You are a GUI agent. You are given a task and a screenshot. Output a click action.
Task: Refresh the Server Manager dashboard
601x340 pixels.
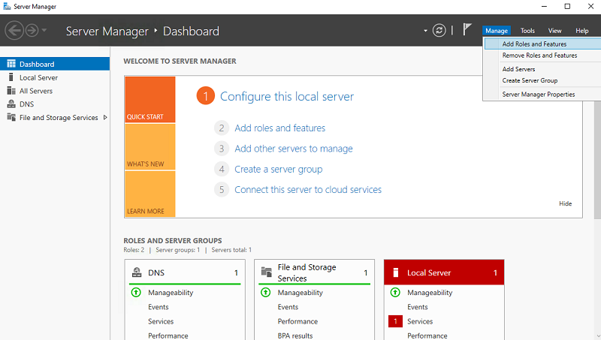tap(439, 30)
